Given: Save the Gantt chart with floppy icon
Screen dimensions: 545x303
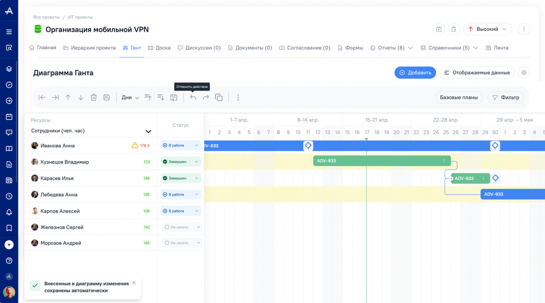Looking at the screenshot, I should 107,98.
